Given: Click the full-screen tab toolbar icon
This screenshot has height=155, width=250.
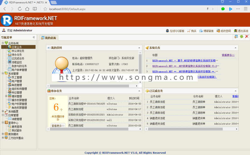Looking at the screenshot, I should (x=236, y=36).
